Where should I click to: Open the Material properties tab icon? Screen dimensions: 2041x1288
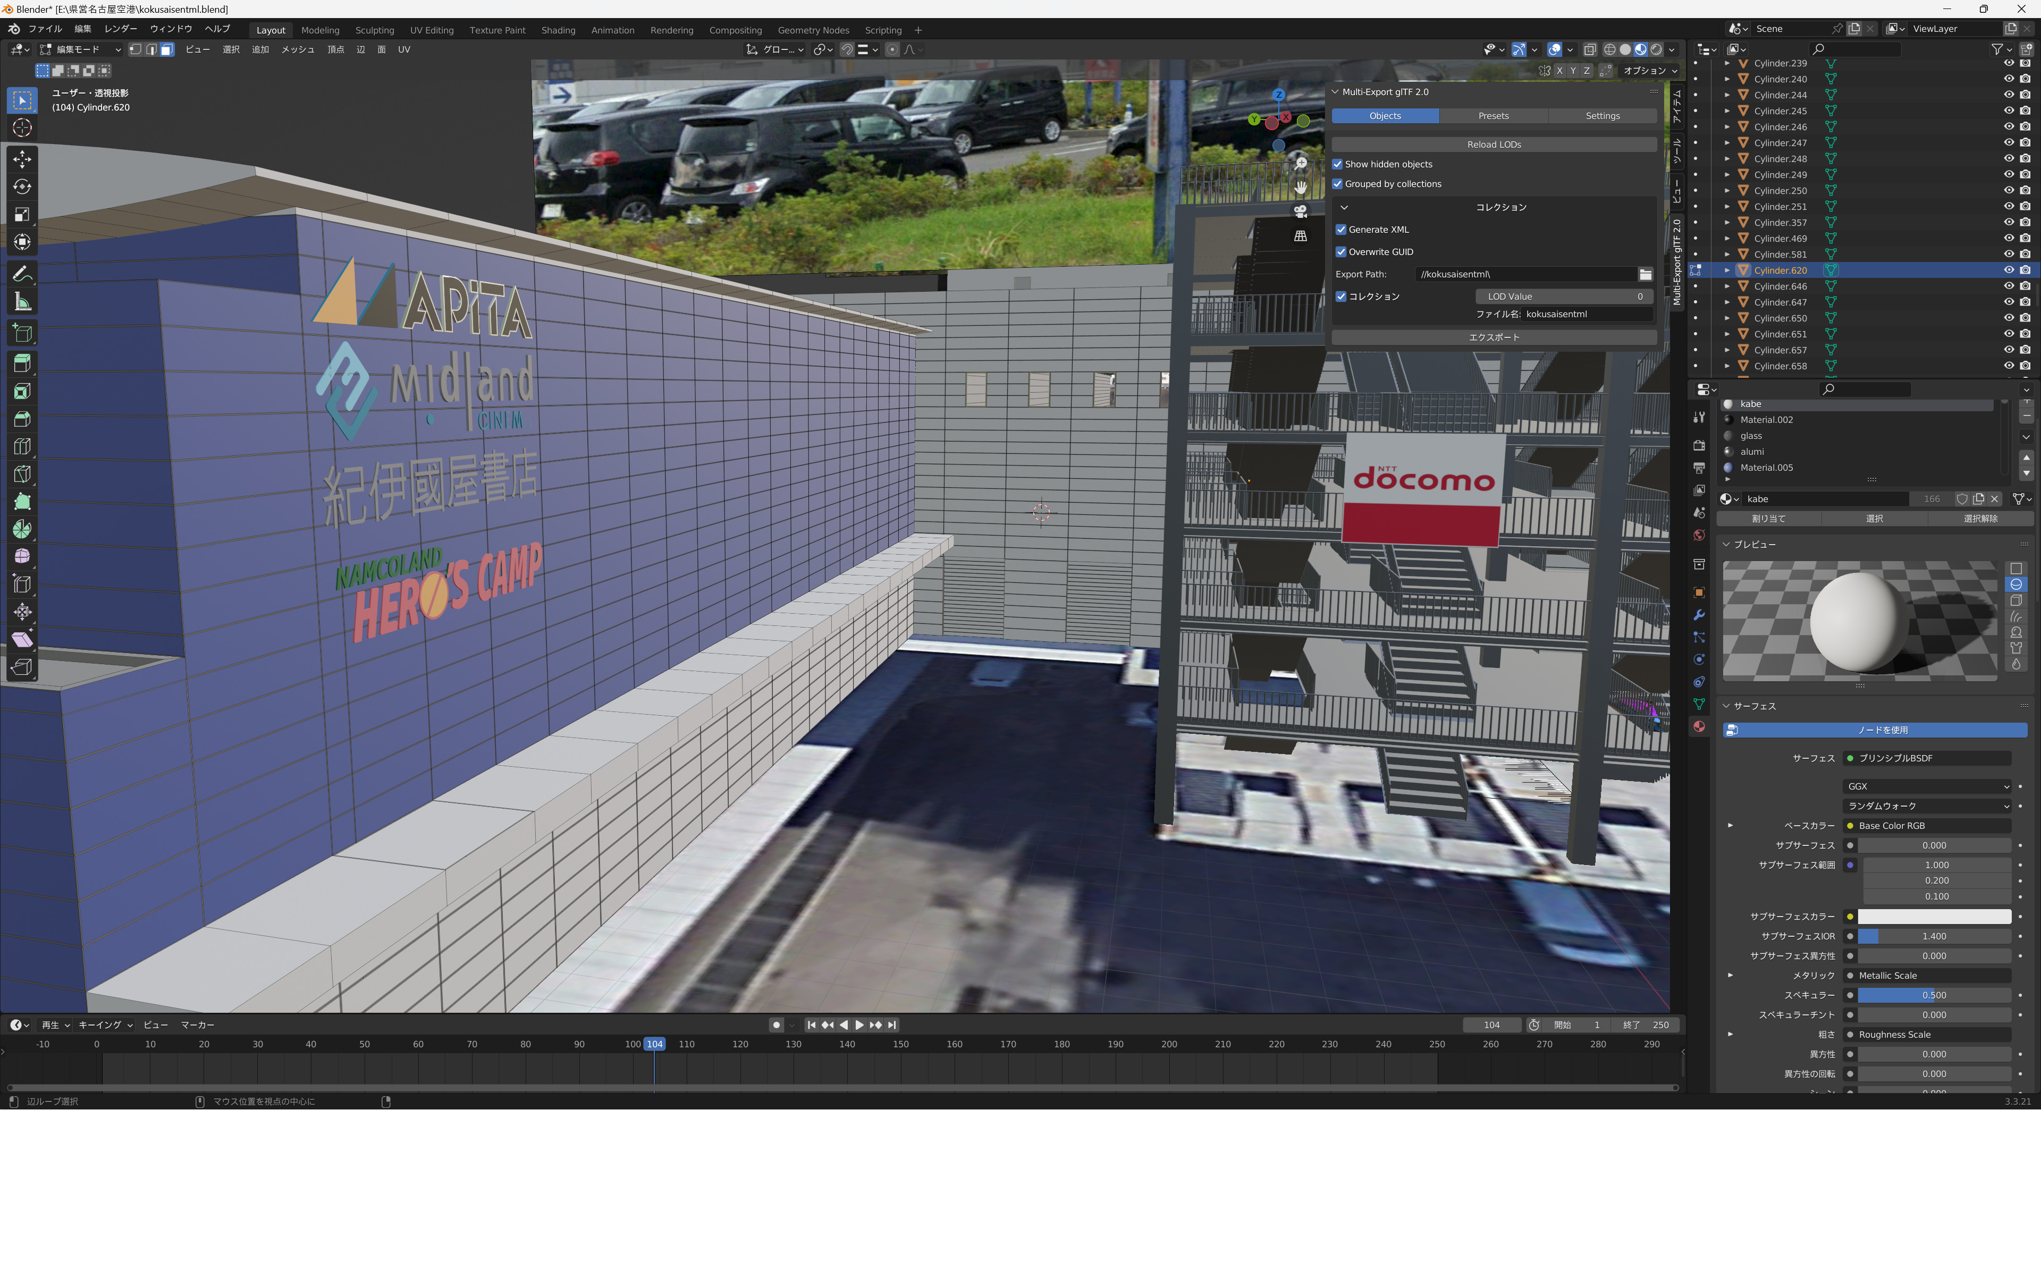click(x=1699, y=726)
